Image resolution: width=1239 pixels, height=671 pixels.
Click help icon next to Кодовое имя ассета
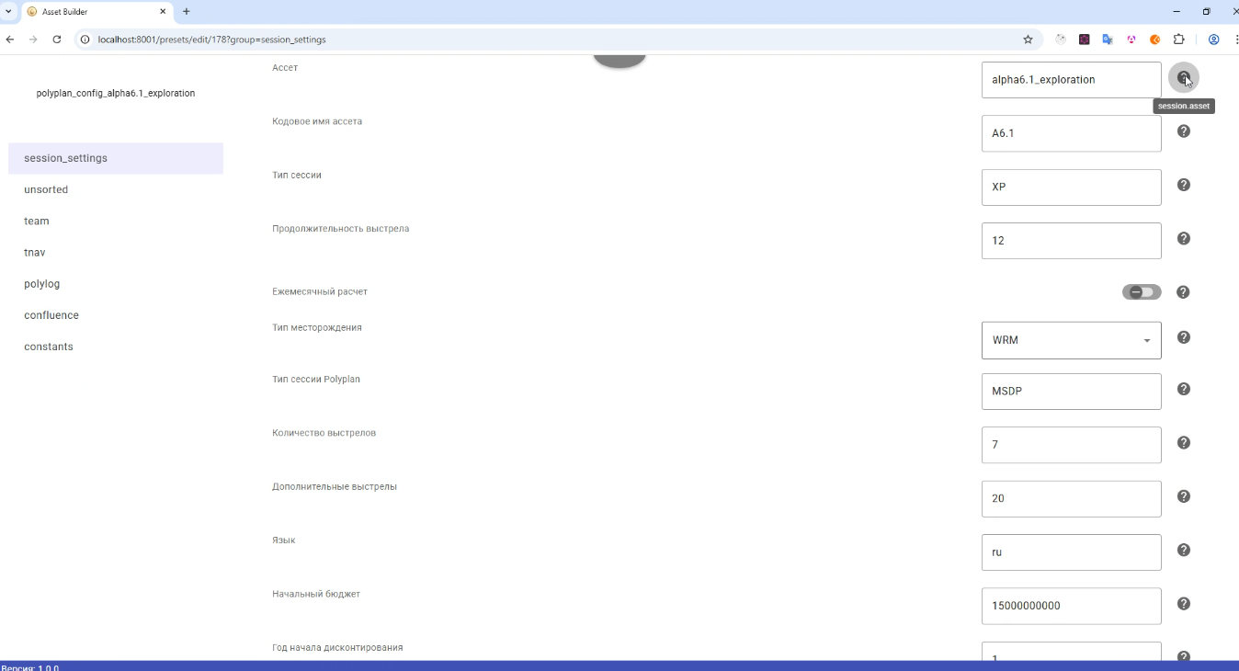(x=1184, y=131)
